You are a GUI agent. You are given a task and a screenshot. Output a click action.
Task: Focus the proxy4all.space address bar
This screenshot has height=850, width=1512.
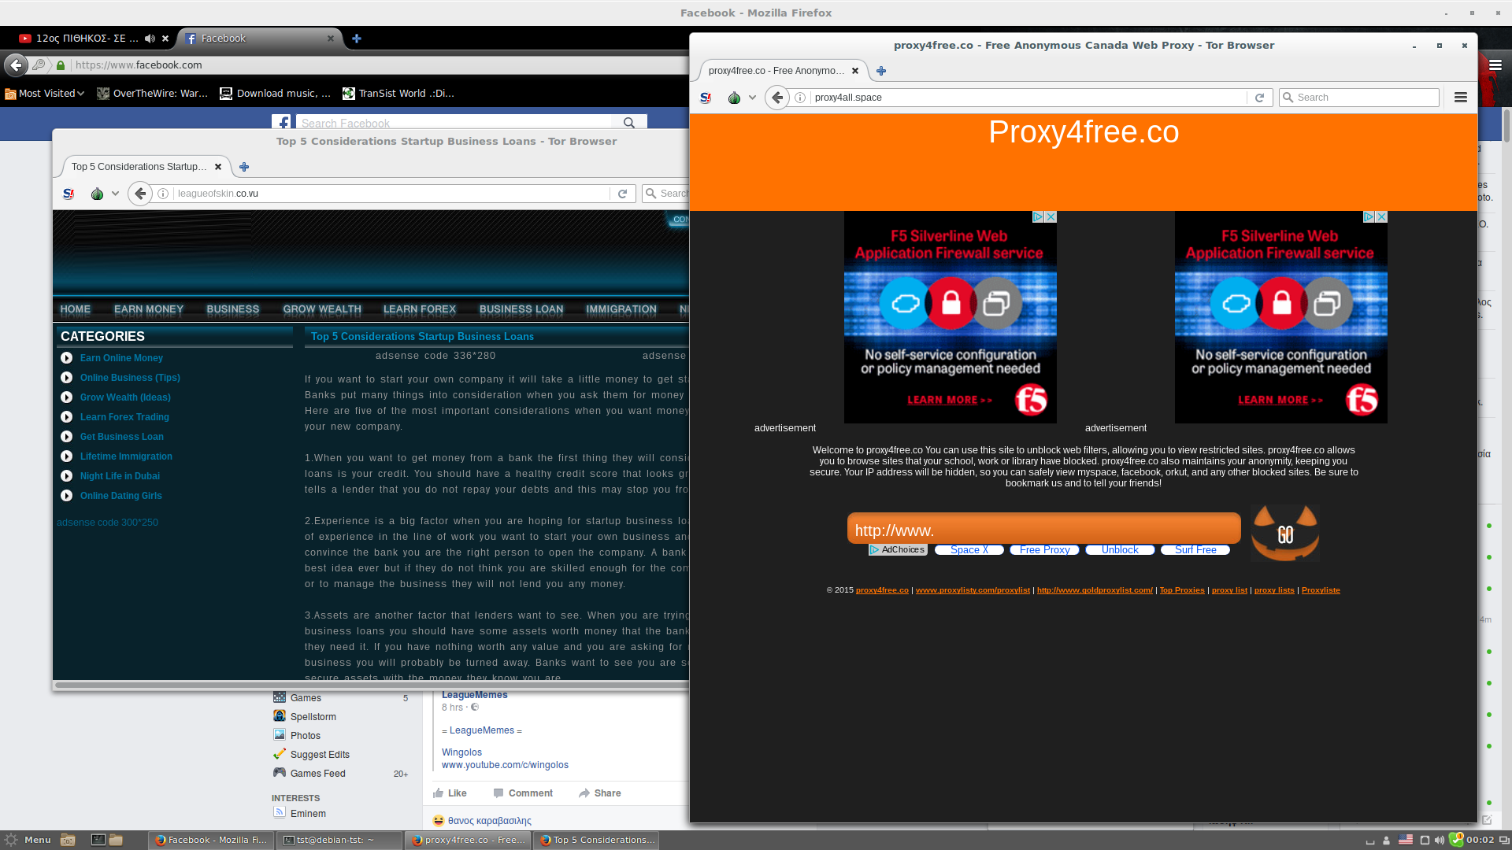[x=1028, y=98]
